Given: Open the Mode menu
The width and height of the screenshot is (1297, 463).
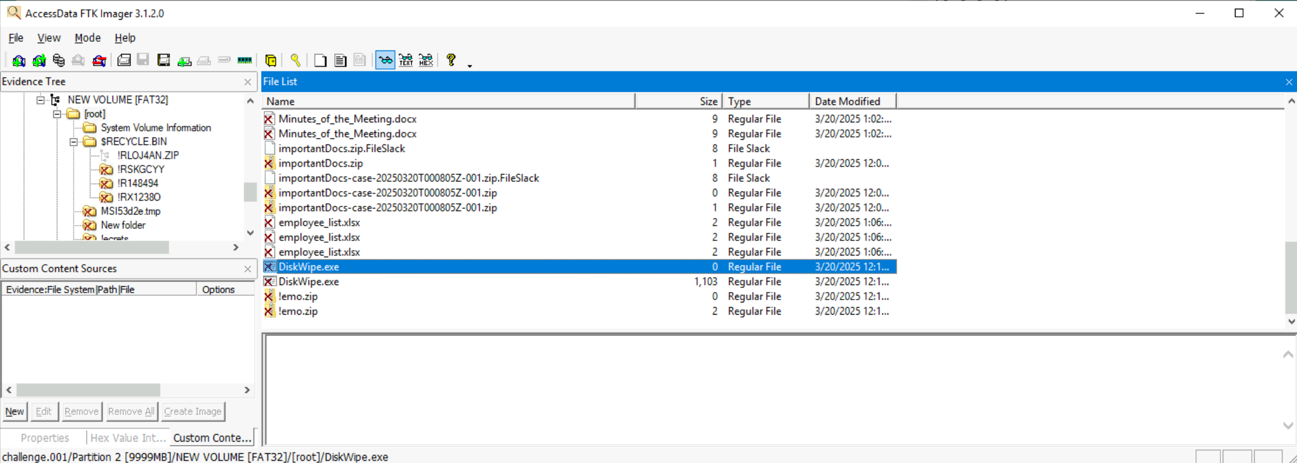Looking at the screenshot, I should point(88,38).
